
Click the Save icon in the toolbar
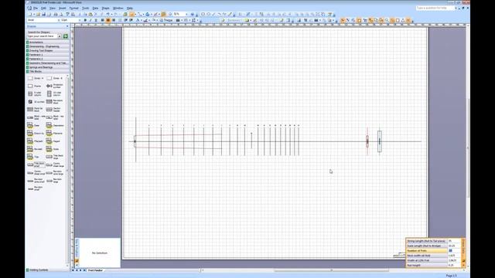point(43,14)
